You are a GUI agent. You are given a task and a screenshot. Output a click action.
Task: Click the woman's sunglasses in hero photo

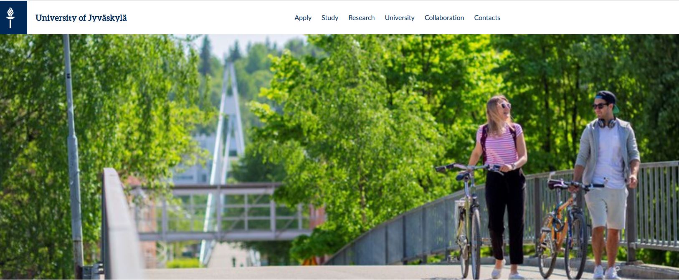point(505,105)
